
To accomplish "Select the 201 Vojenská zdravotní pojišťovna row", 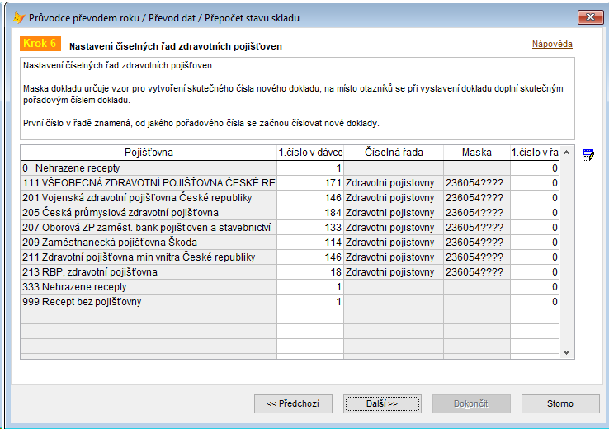I will (x=149, y=197).
